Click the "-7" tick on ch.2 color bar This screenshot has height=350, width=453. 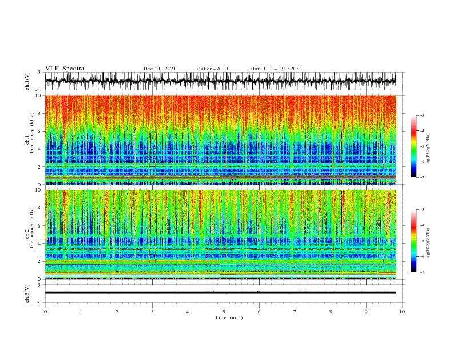(422, 272)
